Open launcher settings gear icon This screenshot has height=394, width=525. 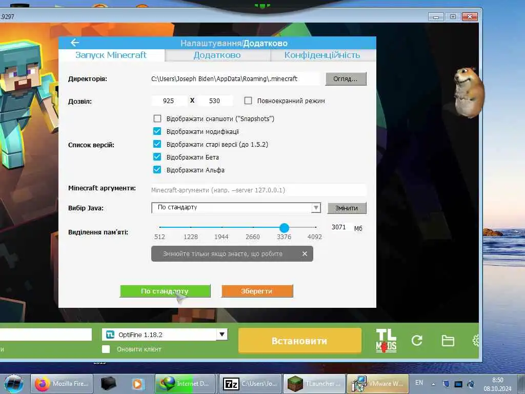476,341
